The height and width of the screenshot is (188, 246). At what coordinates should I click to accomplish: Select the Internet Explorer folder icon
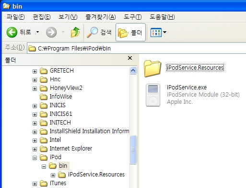tap(44, 149)
